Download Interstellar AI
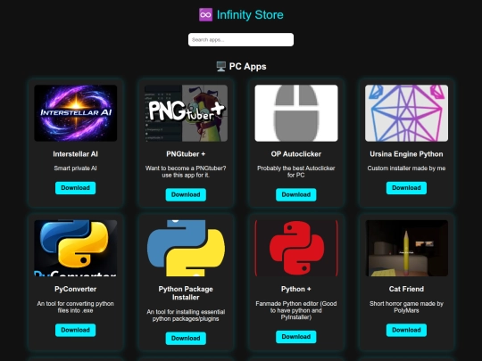The width and height of the screenshot is (482, 361). (75, 188)
